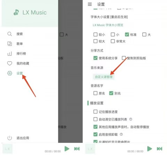Image resolution: width=167 pixels, height=155 pixels.
Task: Click help icon next to 启用音频卸载
Action: pyautogui.click(x=121, y=134)
